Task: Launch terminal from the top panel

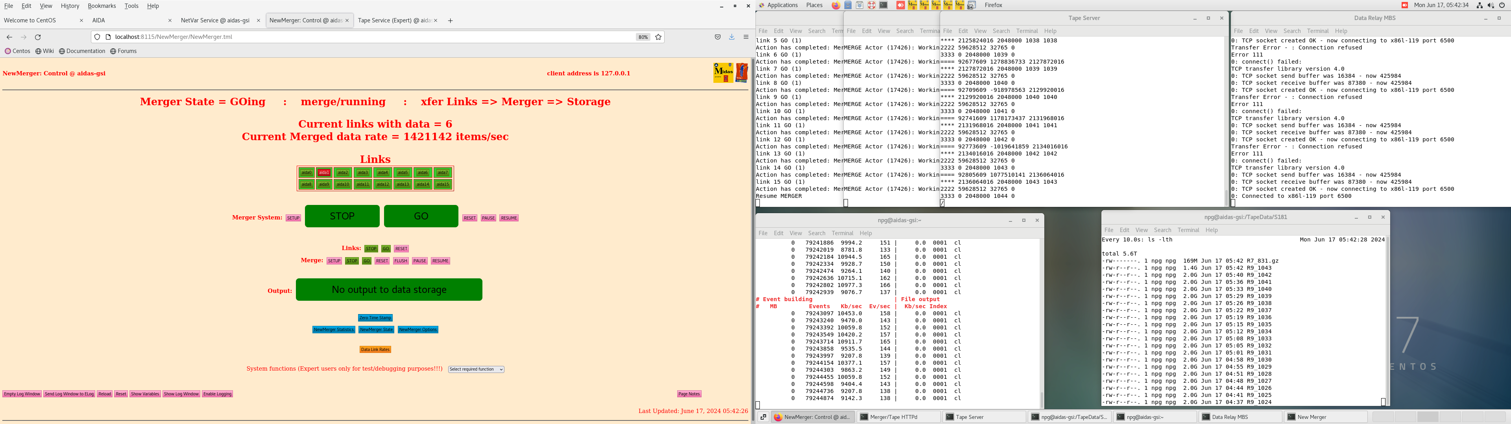Action: coord(883,5)
